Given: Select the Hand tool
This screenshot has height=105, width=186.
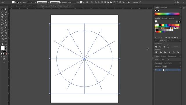Looking at the screenshot, I should [x=2, y=44].
